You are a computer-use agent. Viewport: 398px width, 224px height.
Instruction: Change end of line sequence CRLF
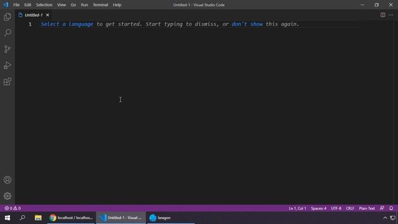pos(350,208)
